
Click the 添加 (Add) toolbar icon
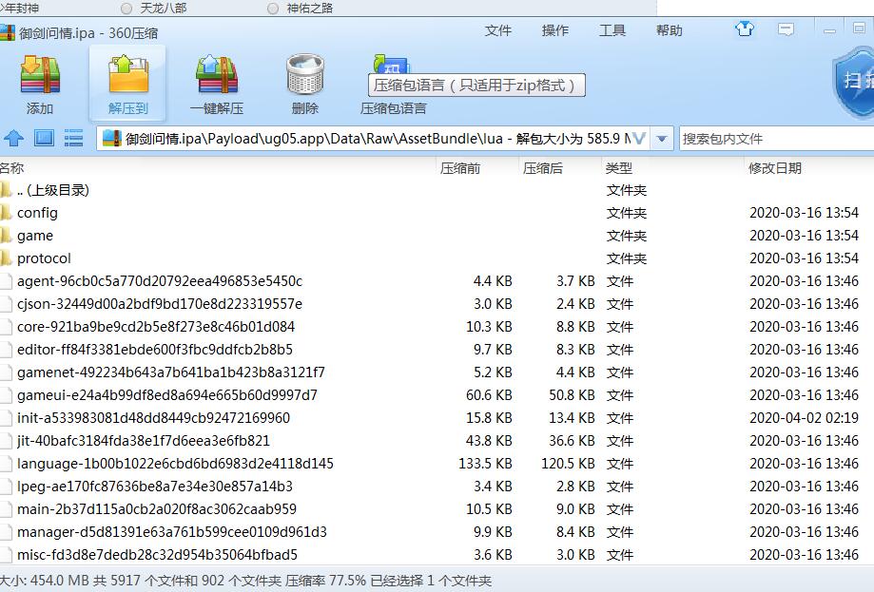[x=40, y=78]
